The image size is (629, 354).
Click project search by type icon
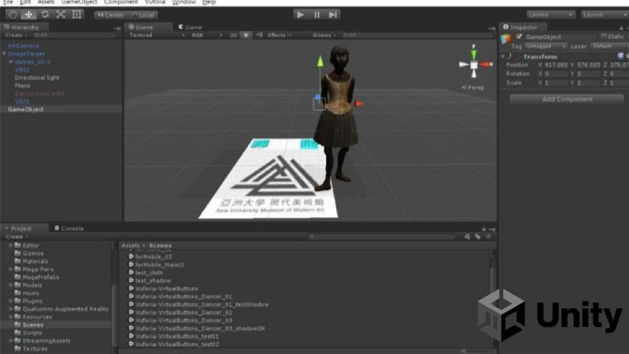(x=467, y=237)
